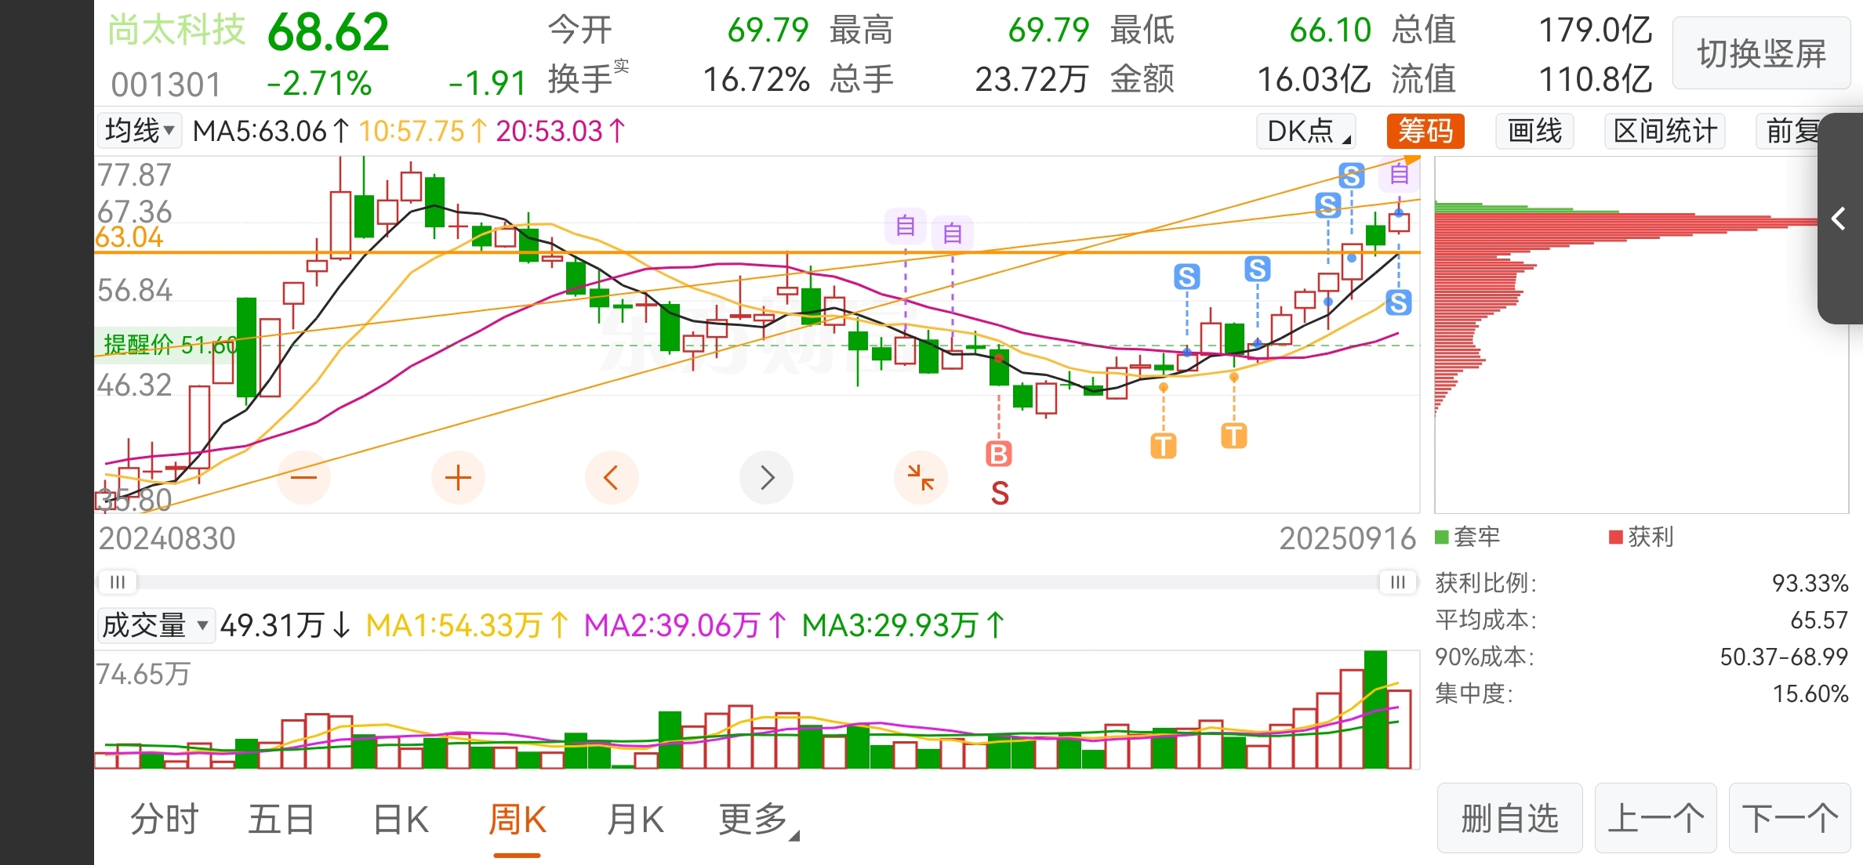The height and width of the screenshot is (865, 1863).
Task: Tap the end date 20250916
Action: click(x=1347, y=538)
